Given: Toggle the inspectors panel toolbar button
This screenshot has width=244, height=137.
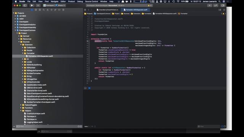Looking at the screenshot, I should [223, 5].
